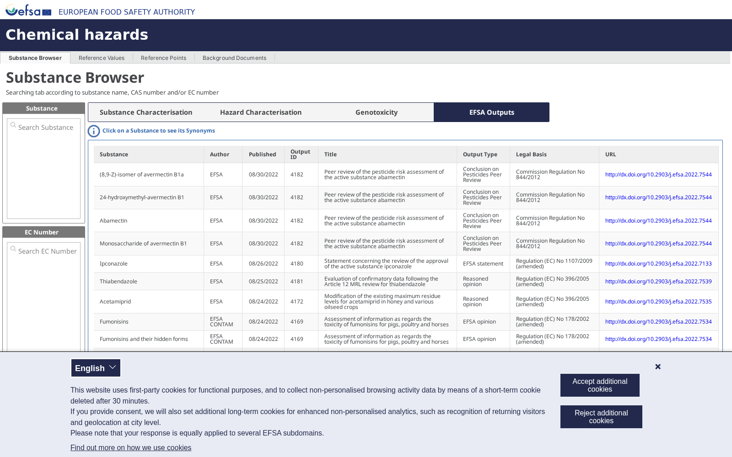Click the 'EUROPEAN FOOD SAFETY AUTHORITY' header text
Screen dimensions: 732x457
127,12
